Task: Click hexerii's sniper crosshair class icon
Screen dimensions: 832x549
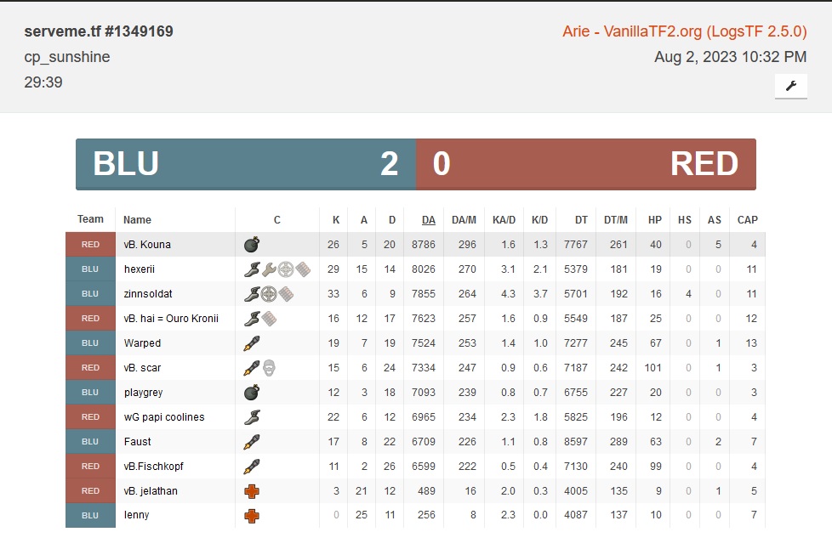Action: (x=286, y=269)
